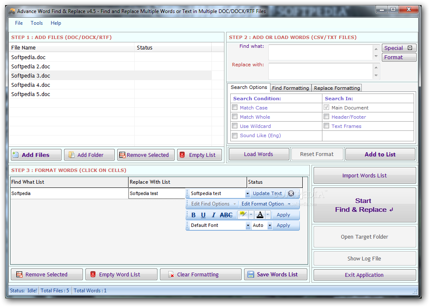The image size is (430, 307).
Task: Click Remove Selected files icon in Step 1
Action: pyautogui.click(x=122, y=155)
